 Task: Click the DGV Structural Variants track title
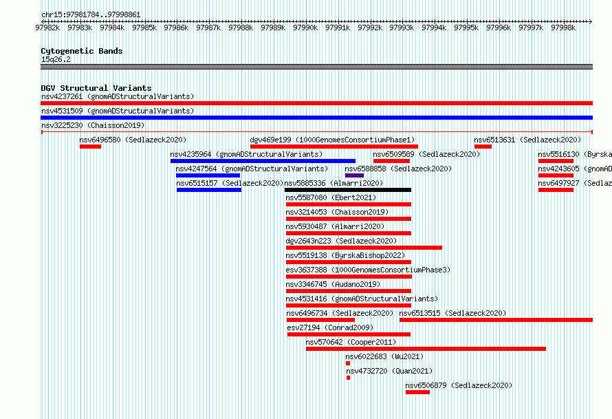pyautogui.click(x=96, y=88)
